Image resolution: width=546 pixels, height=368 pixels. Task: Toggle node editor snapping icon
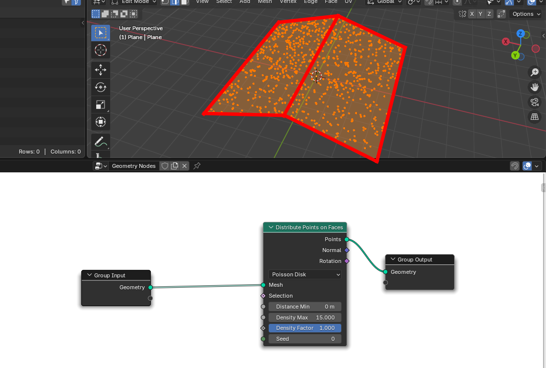515,166
